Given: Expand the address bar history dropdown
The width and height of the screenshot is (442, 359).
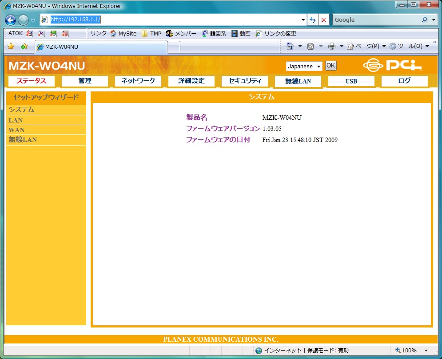Looking at the screenshot, I should [303, 20].
